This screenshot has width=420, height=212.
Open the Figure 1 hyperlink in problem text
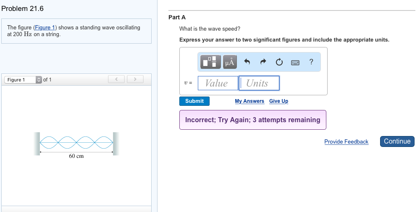pos(45,28)
